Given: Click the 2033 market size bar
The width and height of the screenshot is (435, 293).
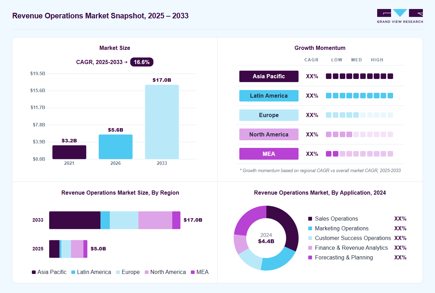Looking at the screenshot, I should click(162, 122).
